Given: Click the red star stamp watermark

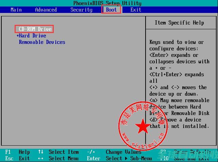Looking at the screenshot, I should [x=142, y=127].
